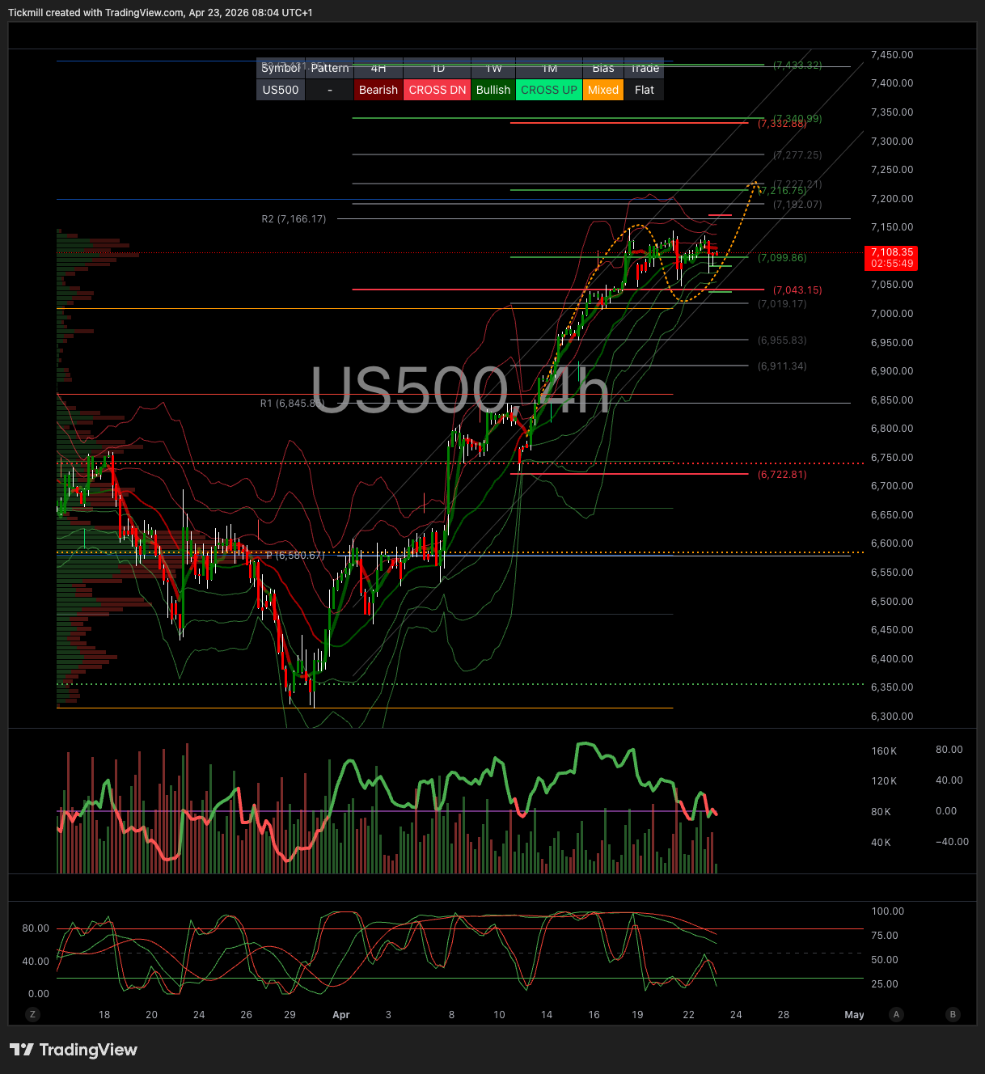Click the May label on the time axis
This screenshot has width=985, height=1074.
[x=854, y=1015]
